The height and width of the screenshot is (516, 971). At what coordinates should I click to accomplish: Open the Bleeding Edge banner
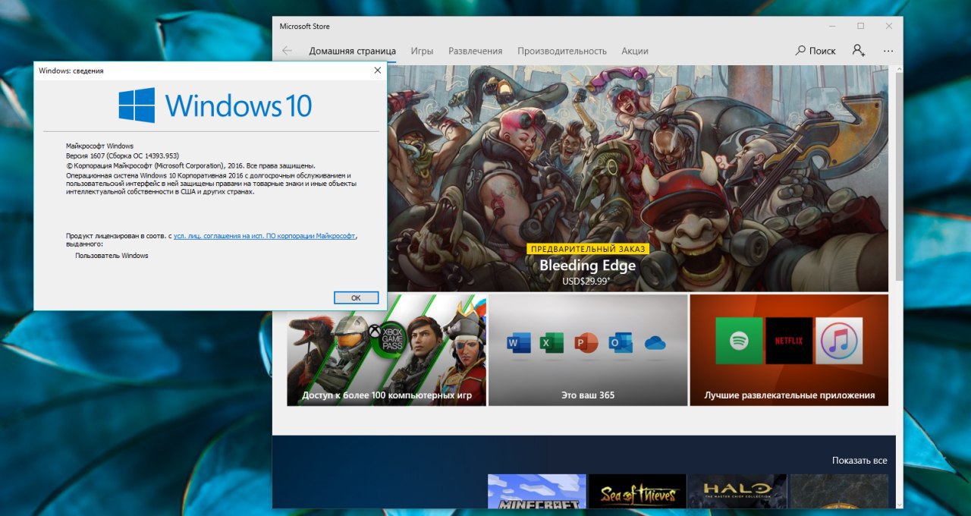637,178
